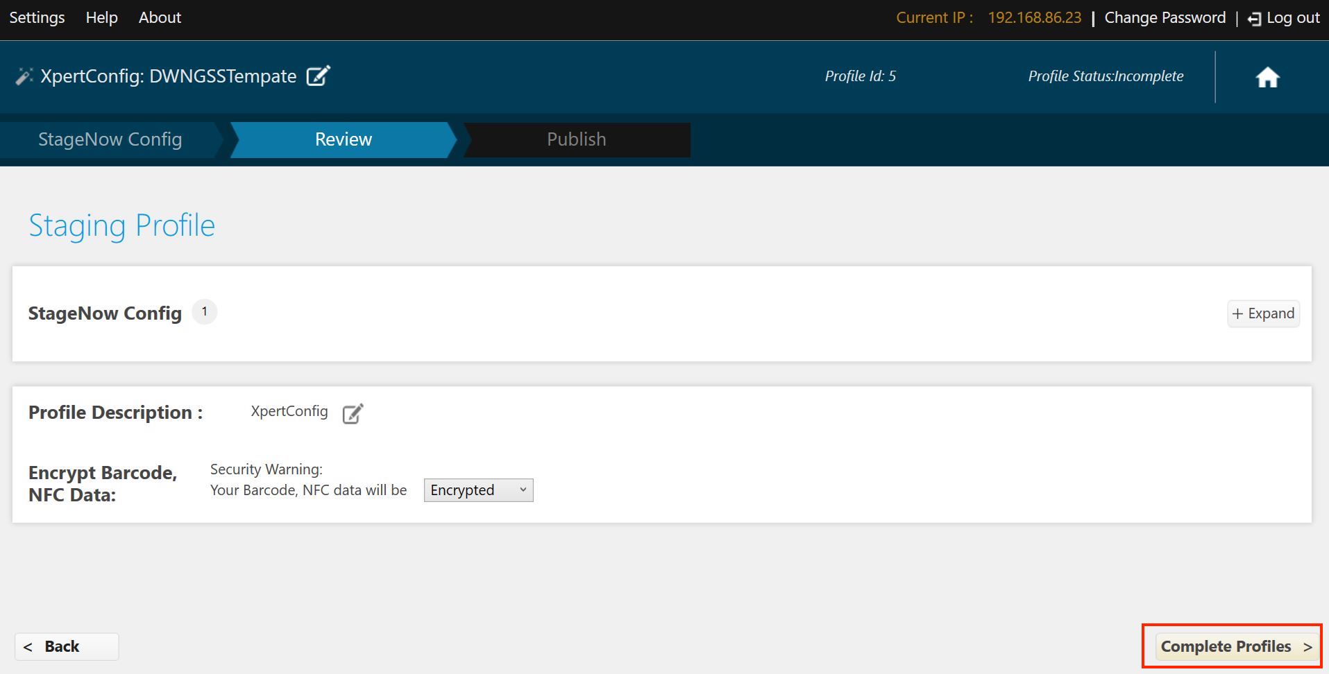This screenshot has width=1329, height=674.
Task: Expand the StageNow Config section
Action: click(1263, 313)
